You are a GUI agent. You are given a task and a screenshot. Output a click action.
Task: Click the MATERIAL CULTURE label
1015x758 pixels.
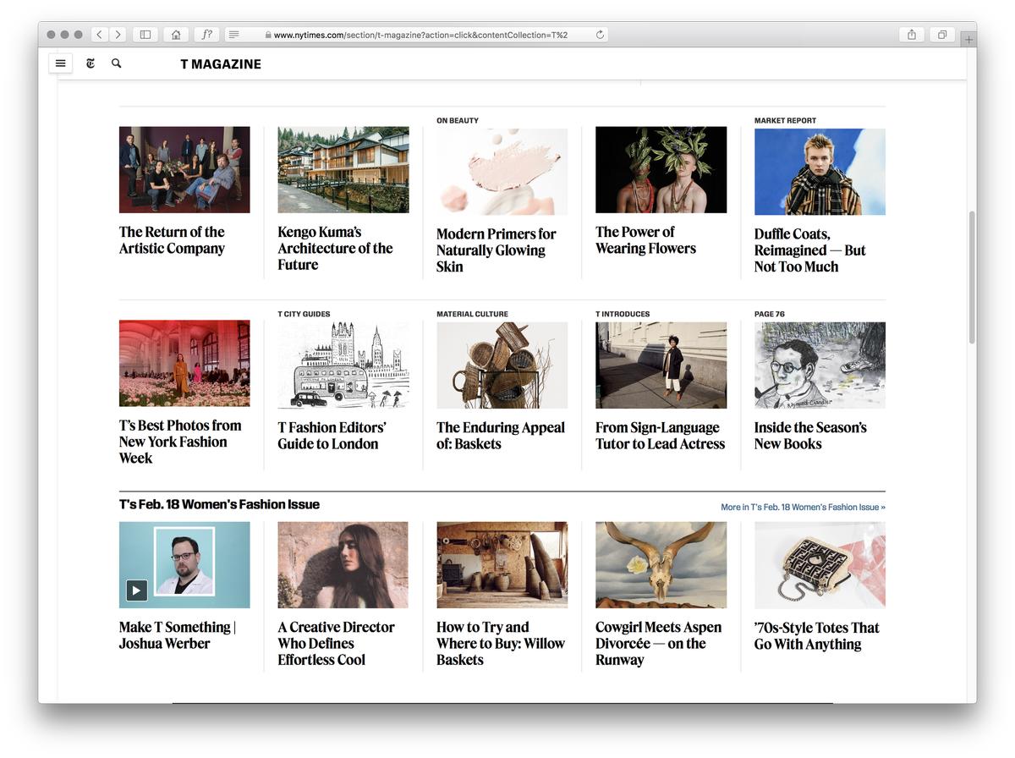pyautogui.click(x=472, y=315)
